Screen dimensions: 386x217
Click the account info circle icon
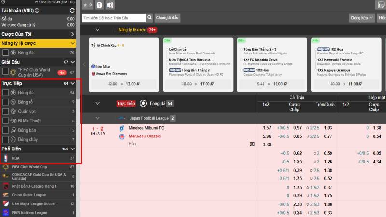coord(37,10)
